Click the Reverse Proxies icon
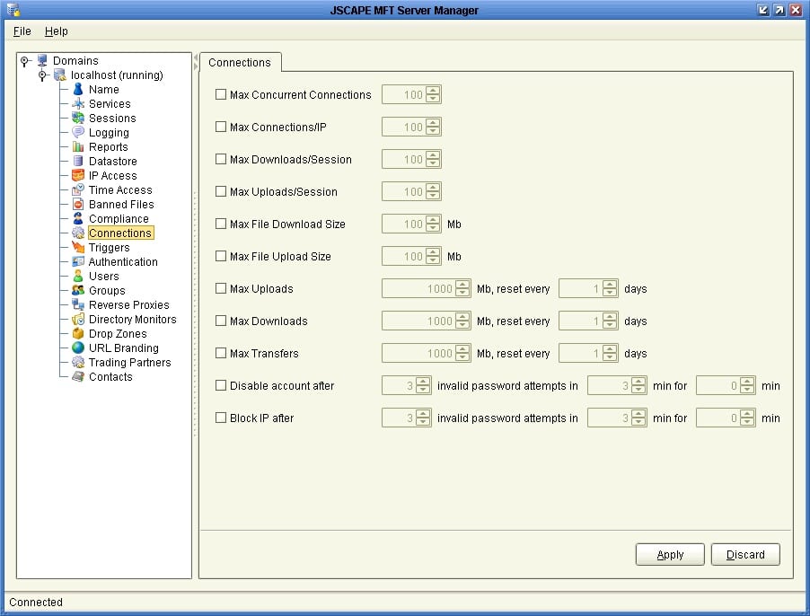Viewport: 810px width, 616px height. 78,305
